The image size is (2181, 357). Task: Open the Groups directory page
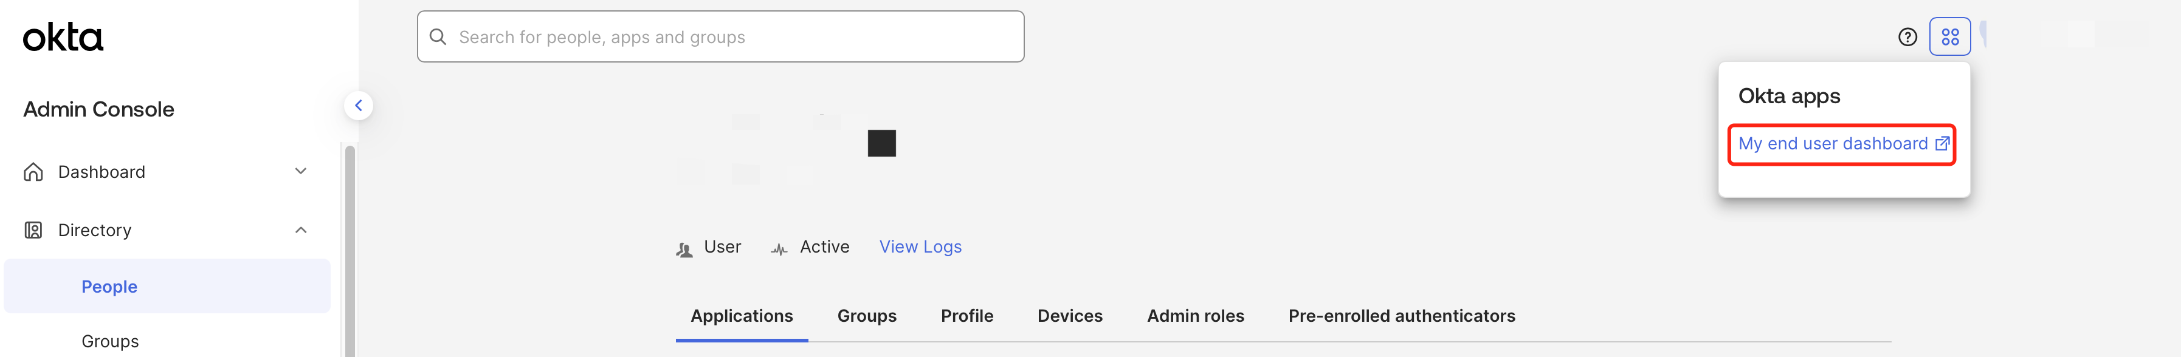tap(110, 341)
